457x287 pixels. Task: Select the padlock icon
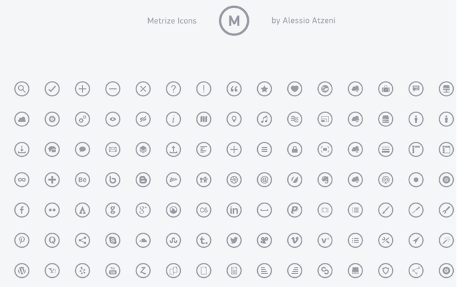(294, 149)
